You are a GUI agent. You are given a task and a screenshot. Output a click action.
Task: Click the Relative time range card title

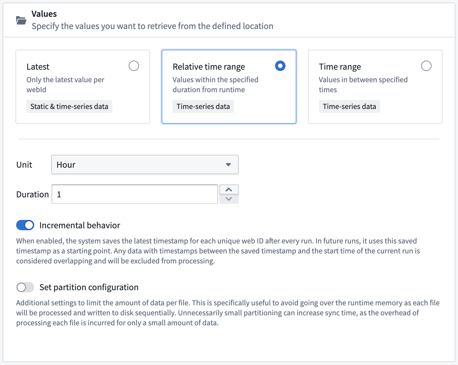click(209, 67)
